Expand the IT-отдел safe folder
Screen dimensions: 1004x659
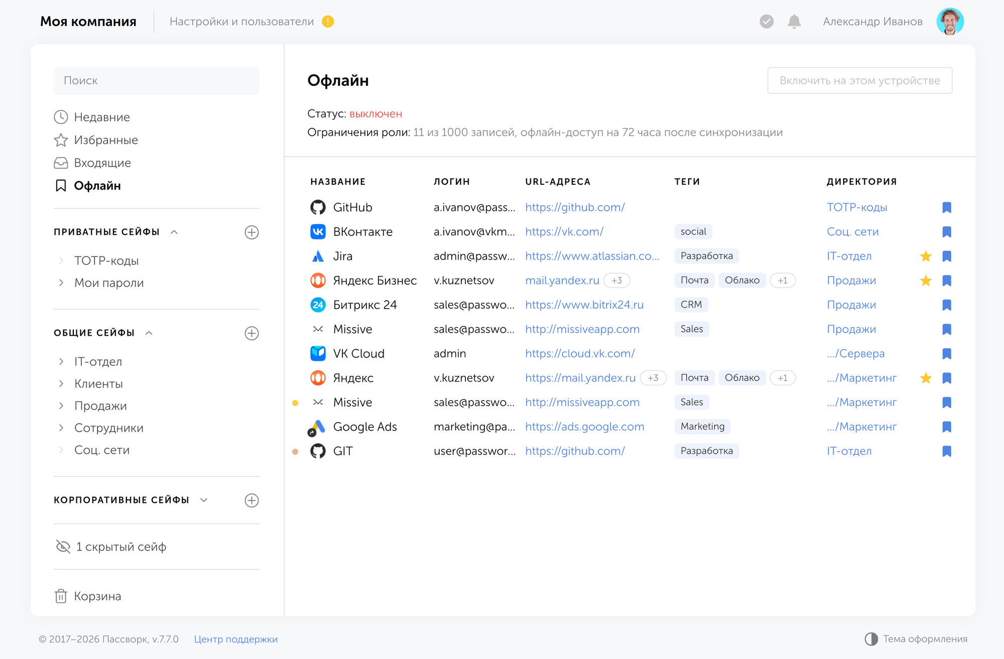pos(61,361)
